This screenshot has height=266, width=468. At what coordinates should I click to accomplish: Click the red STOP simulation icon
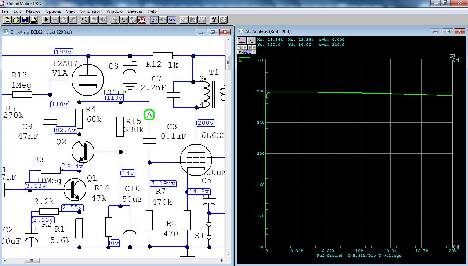click(x=142, y=20)
